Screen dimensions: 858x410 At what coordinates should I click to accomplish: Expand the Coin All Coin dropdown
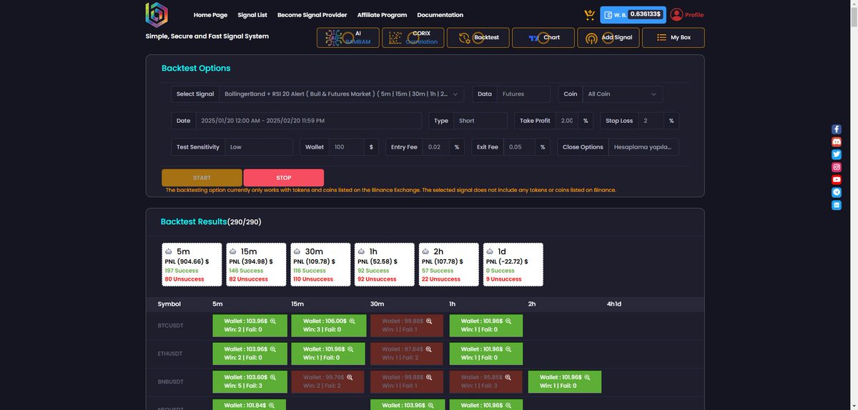tap(623, 94)
